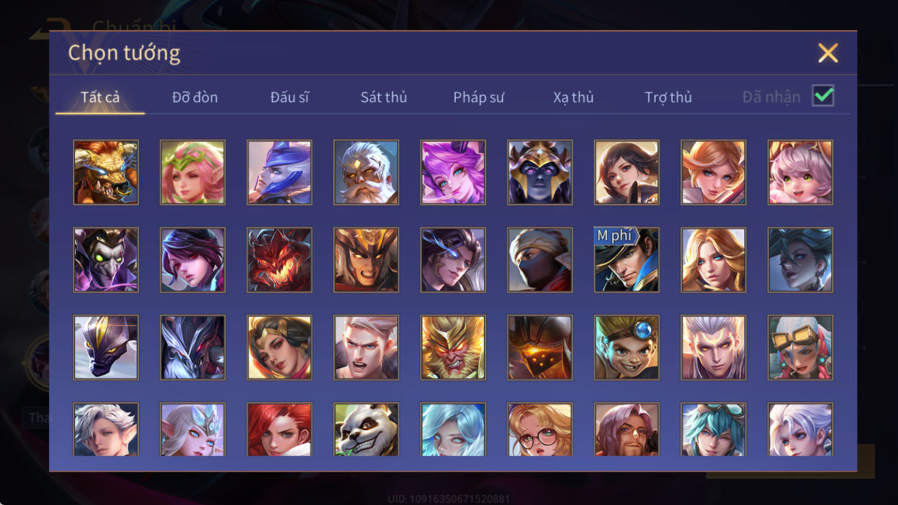Choose the panda hero portrait
Image resolution: width=898 pixels, height=505 pixels.
[x=366, y=430]
